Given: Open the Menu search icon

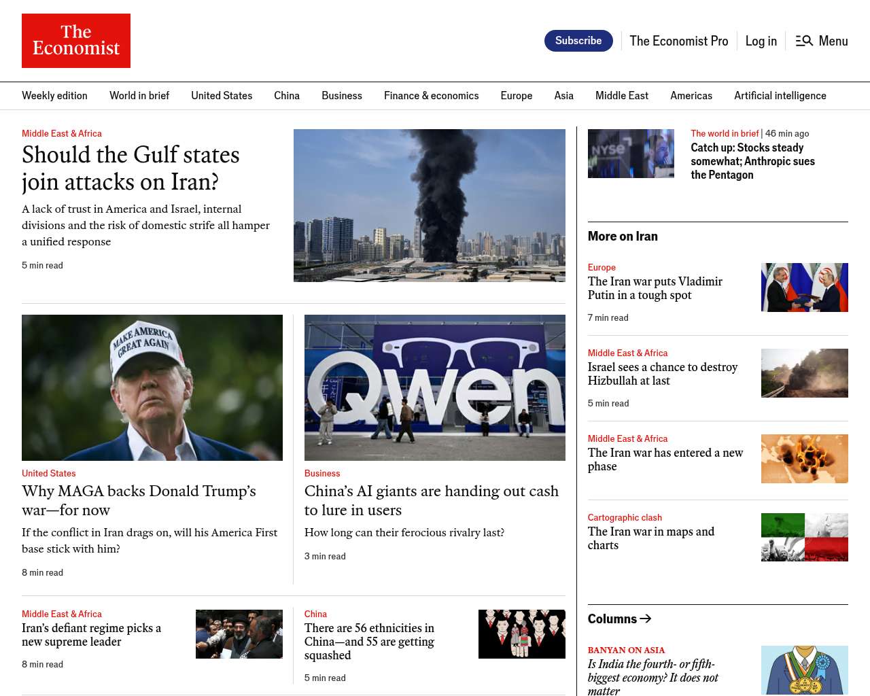Looking at the screenshot, I should [804, 41].
